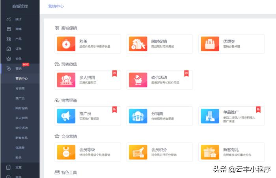This screenshot has width=276, height=178.
Task: Select 限时促销 in sidebar submenu
Action: click(x=21, y=108)
